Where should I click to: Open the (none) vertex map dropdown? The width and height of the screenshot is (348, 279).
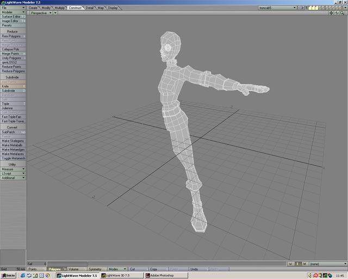click(328, 264)
